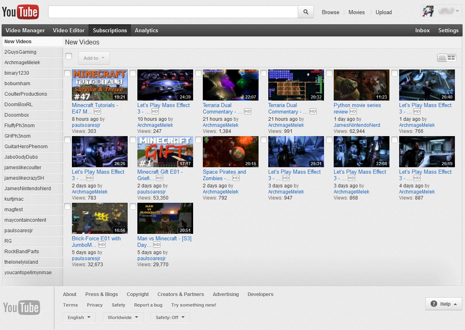The image size is (465, 330).
Task: Check the Python movie series review checkbox
Action: point(329,73)
